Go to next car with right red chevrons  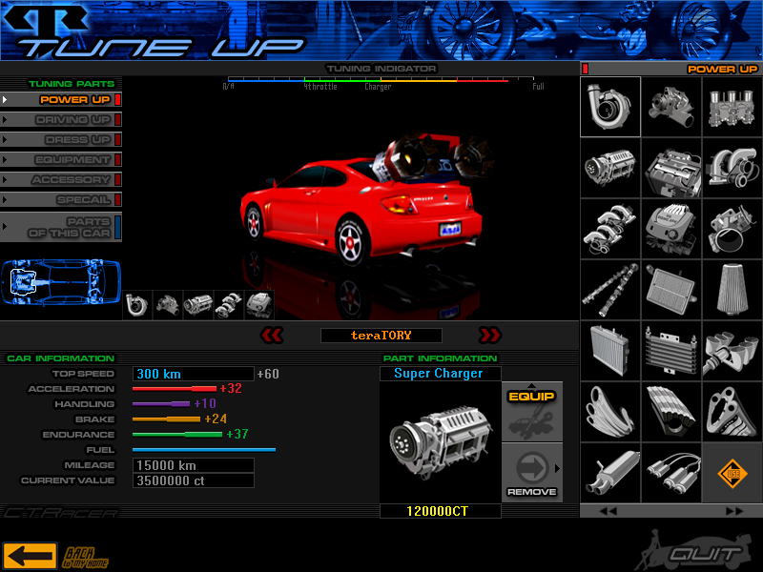click(489, 335)
